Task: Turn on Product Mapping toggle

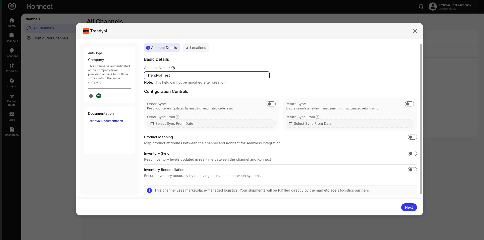Action: (412, 137)
